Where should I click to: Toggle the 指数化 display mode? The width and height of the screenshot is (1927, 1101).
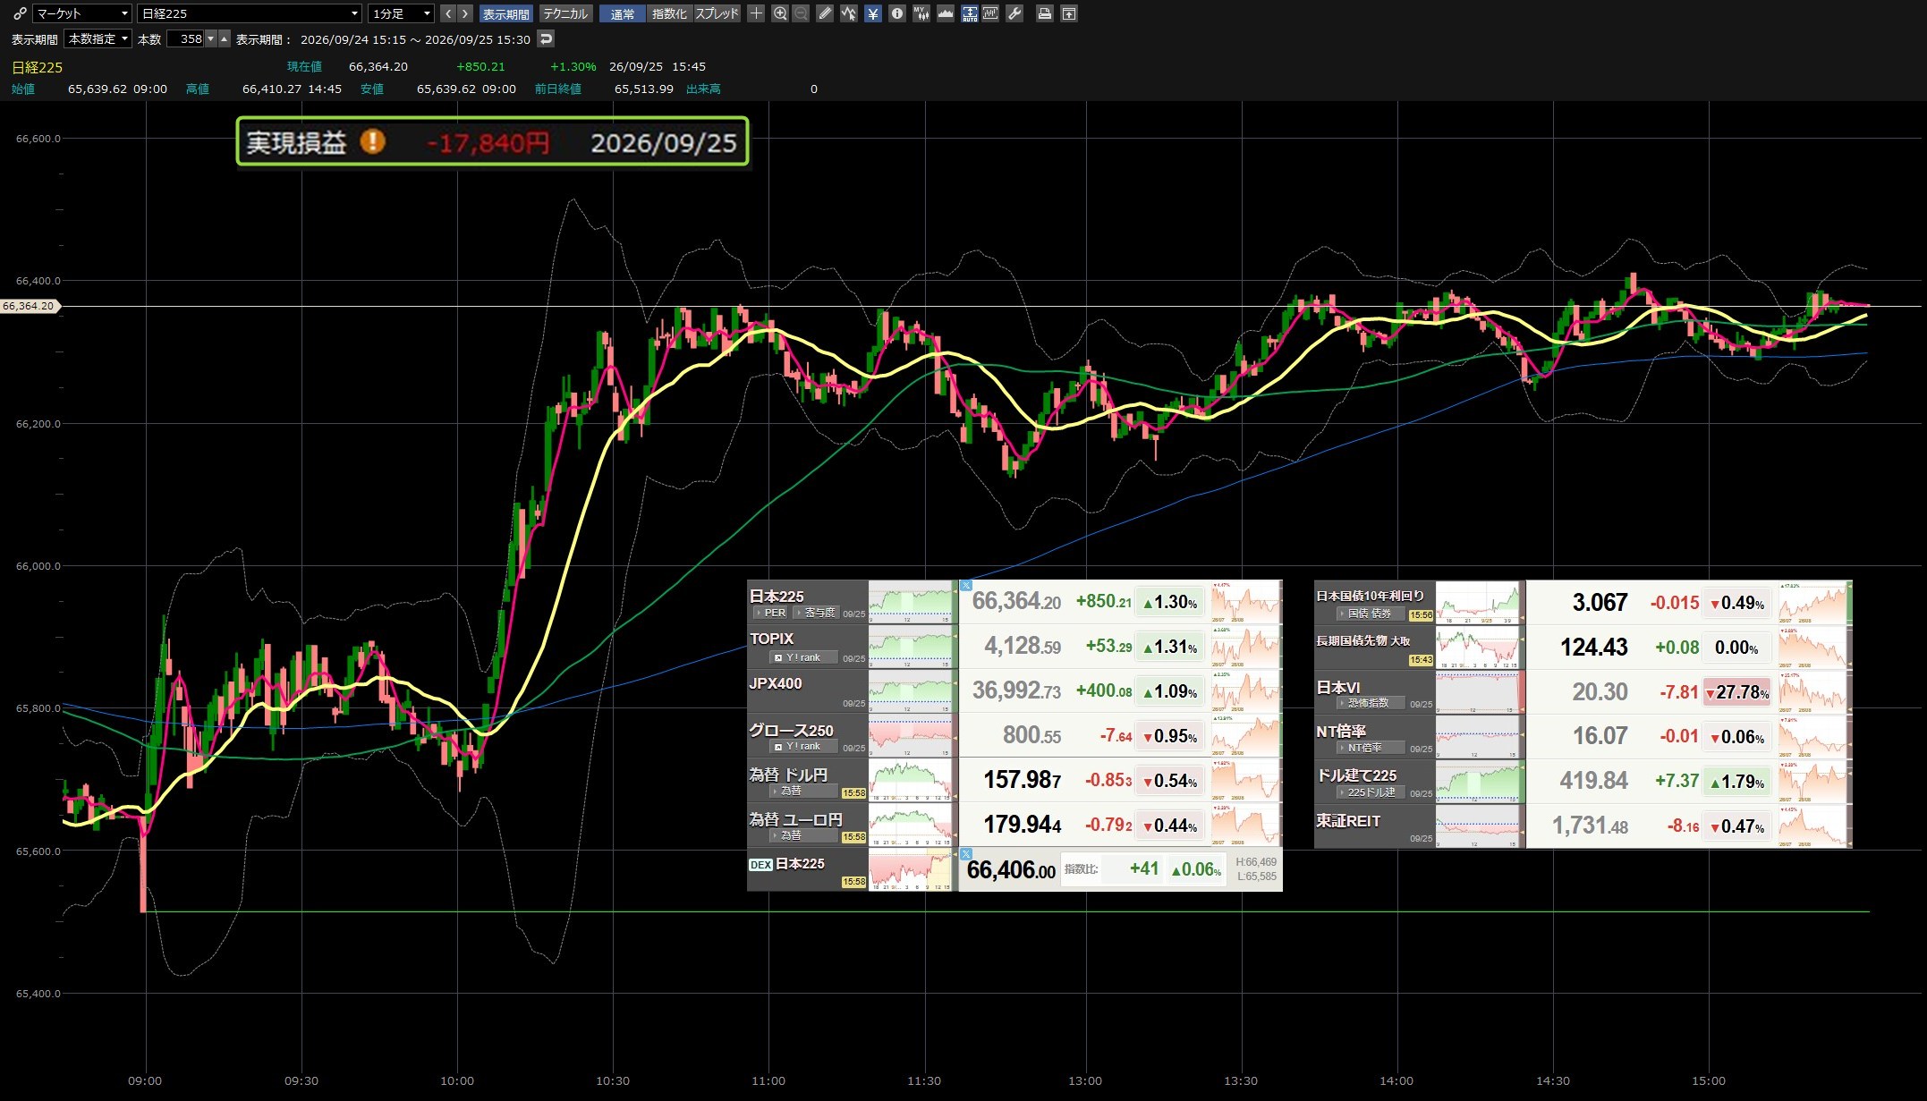coord(669,13)
